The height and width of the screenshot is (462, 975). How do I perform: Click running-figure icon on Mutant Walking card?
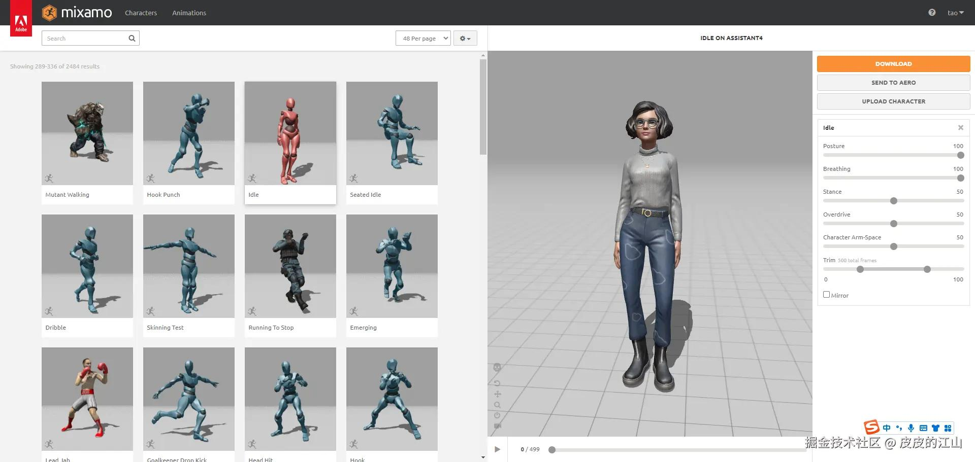49,178
